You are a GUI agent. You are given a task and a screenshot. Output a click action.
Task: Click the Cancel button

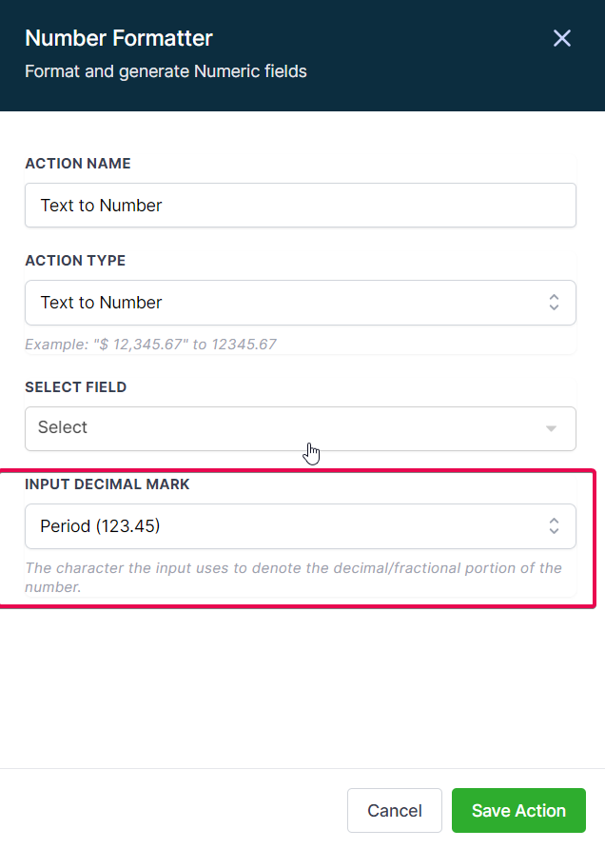tap(395, 811)
